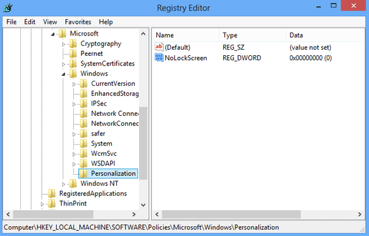Click the WSDAPI folder icon

pos(84,164)
